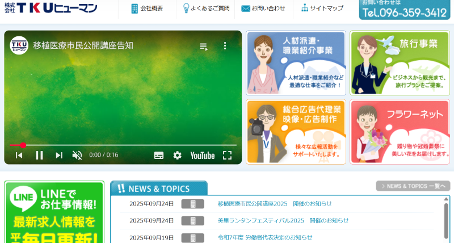Click the news list scrollbar thumb
This screenshot has width=454, height=243.
tap(446, 221)
